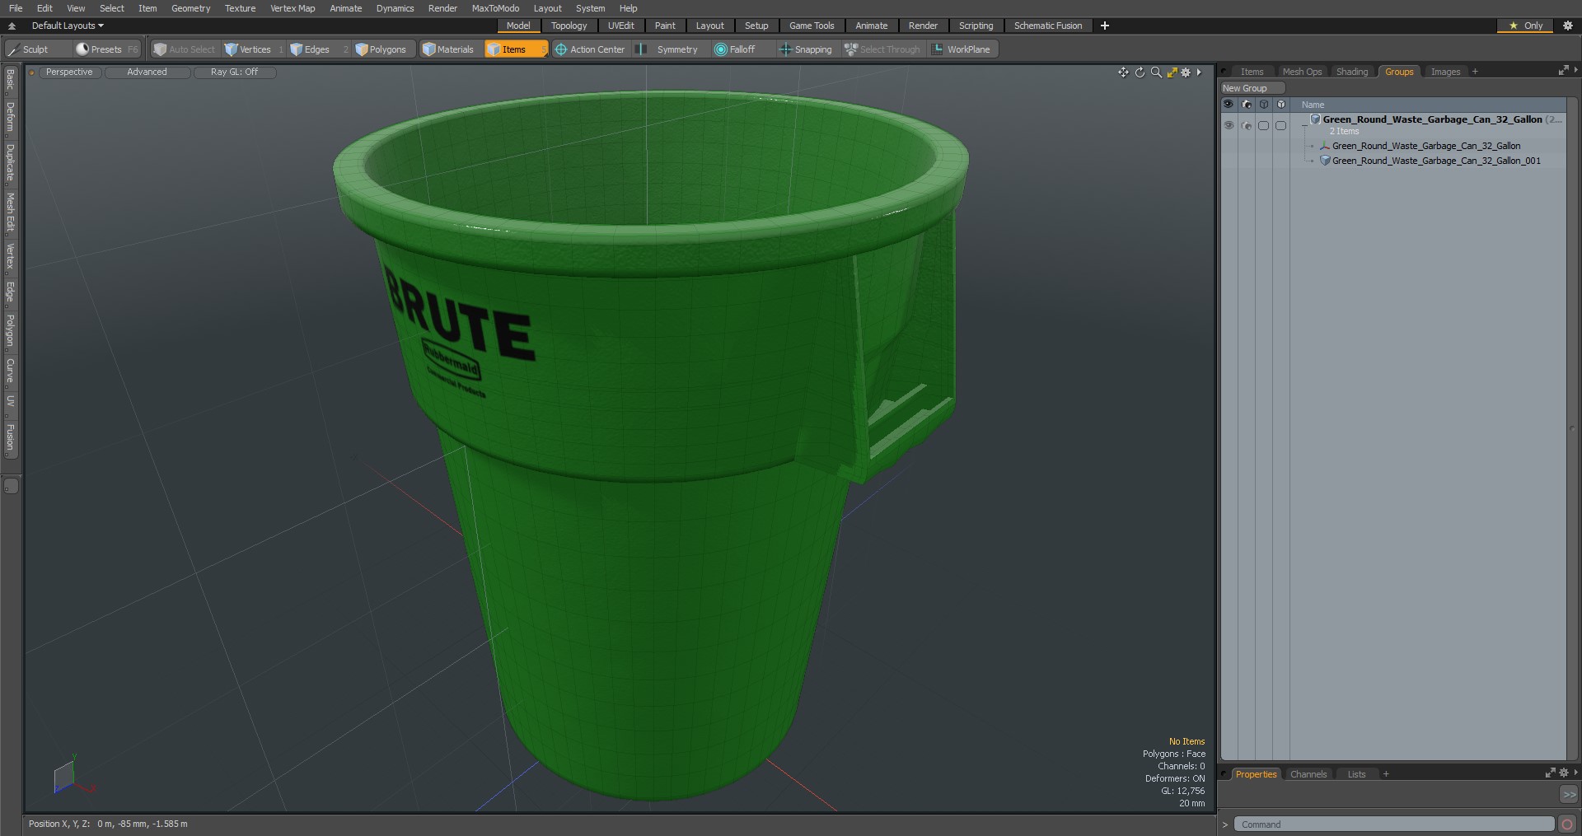Screen dimensions: 1582x836
Task: Click the viewport zoom magnifier icon
Action: tap(1156, 72)
